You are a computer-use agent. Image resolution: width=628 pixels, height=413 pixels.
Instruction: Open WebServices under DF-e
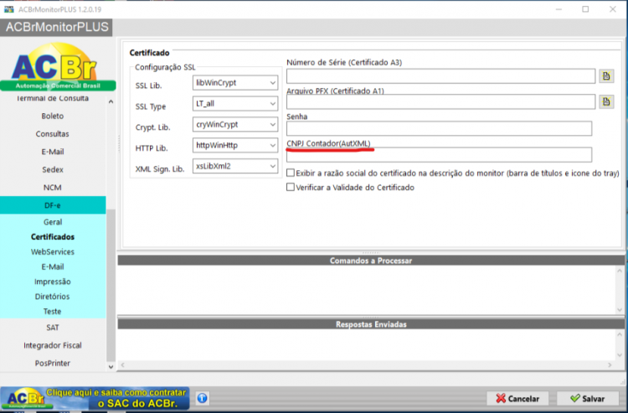[53, 252]
